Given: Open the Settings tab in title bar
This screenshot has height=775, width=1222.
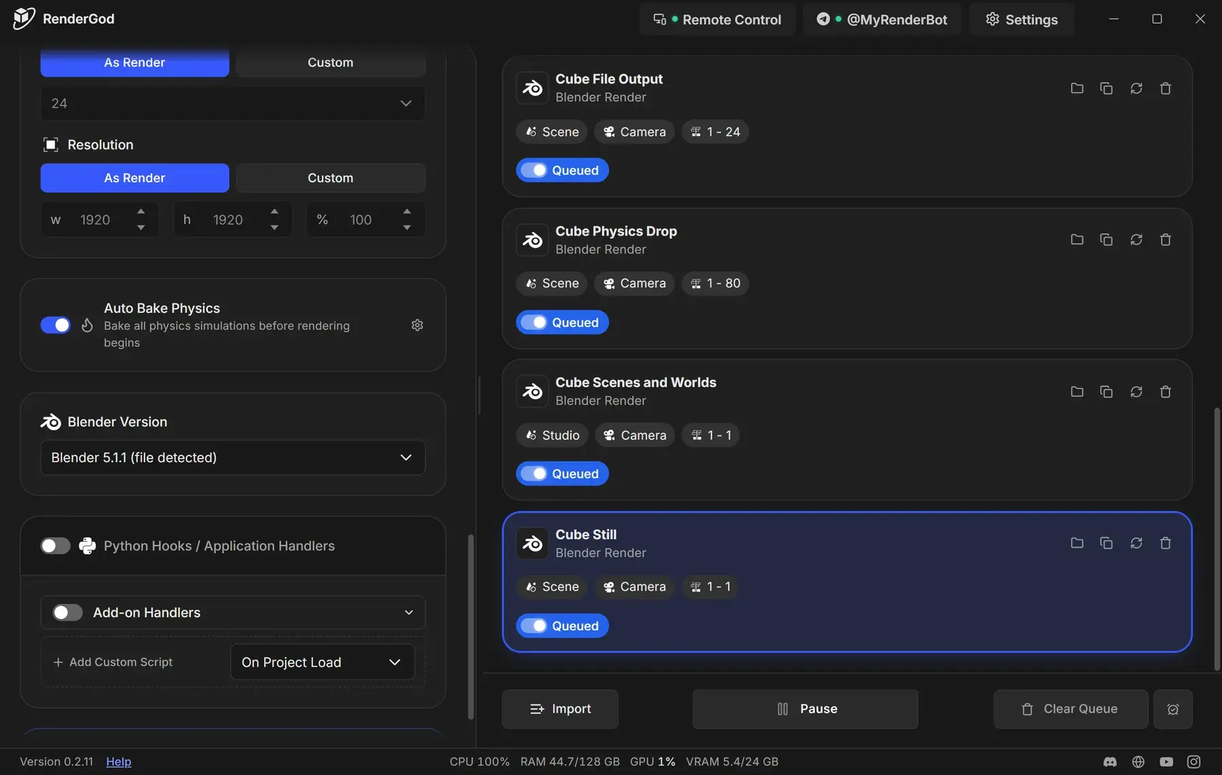Looking at the screenshot, I should pyautogui.click(x=1022, y=19).
